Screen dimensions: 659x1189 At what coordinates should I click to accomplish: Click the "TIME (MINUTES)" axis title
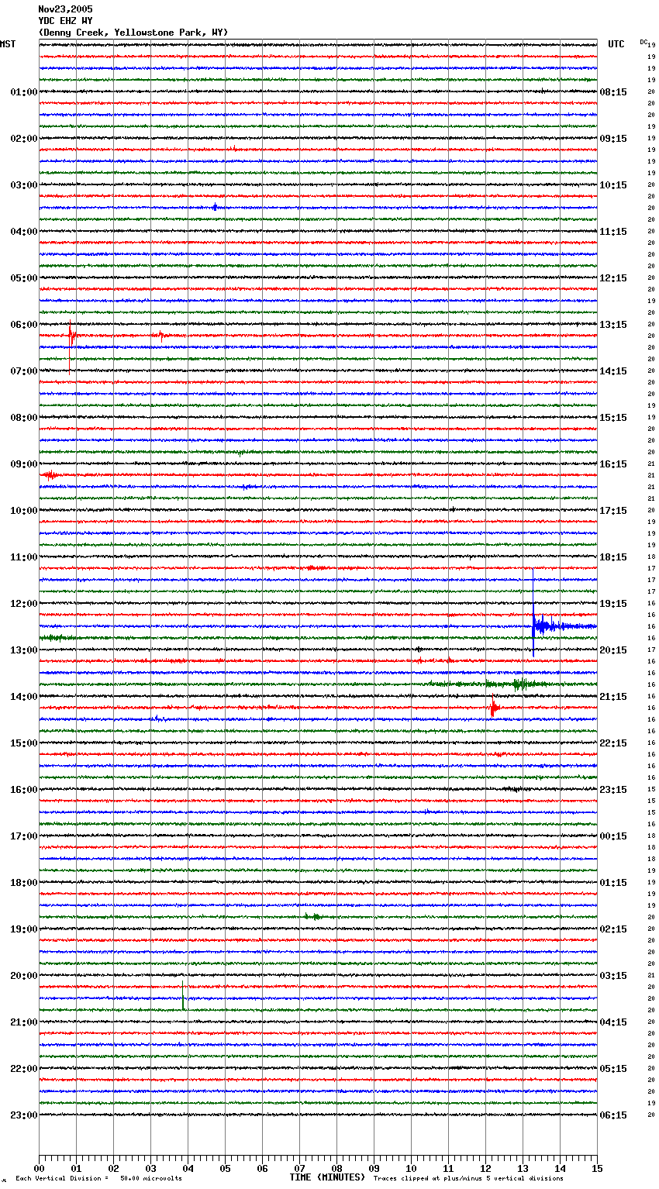327,1177
